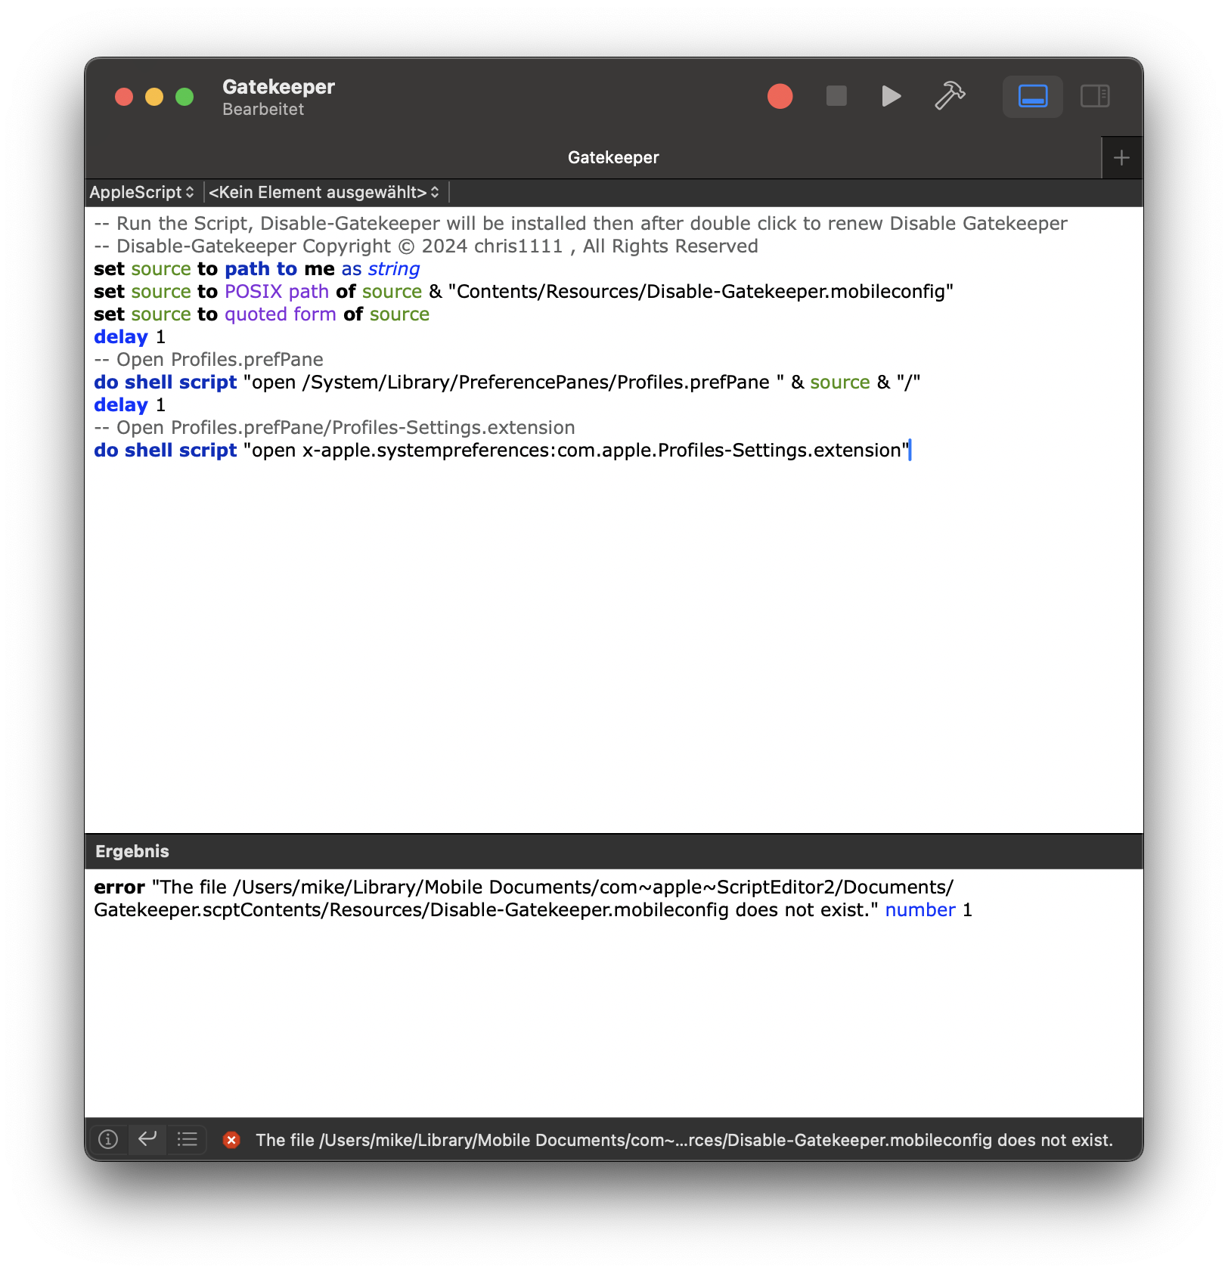1228x1273 pixels.
Task: Show the result view reply-arrow icon
Action: [x=147, y=1139]
